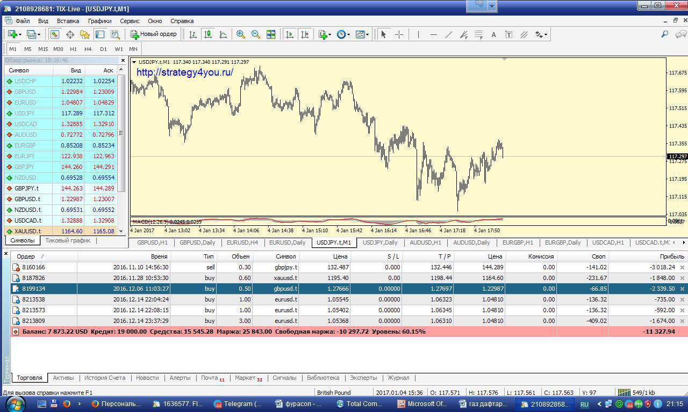Select the cursor arrow tool

[384, 34]
